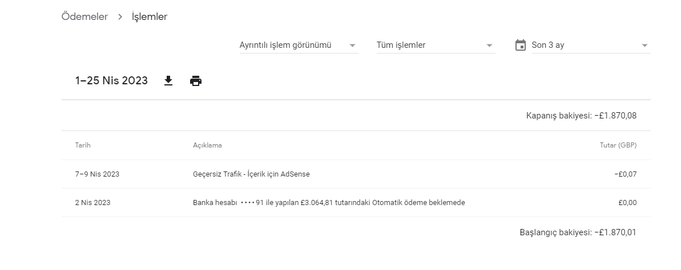Click the breadcrumb chevron separator
Screen dimensions: 681x270
[x=120, y=17]
